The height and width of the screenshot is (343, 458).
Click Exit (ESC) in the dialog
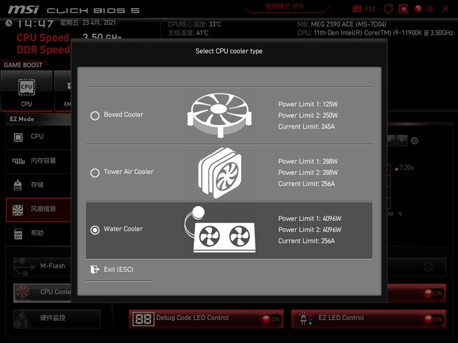click(119, 269)
